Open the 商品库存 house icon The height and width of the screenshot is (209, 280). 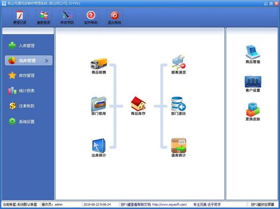tap(138, 104)
